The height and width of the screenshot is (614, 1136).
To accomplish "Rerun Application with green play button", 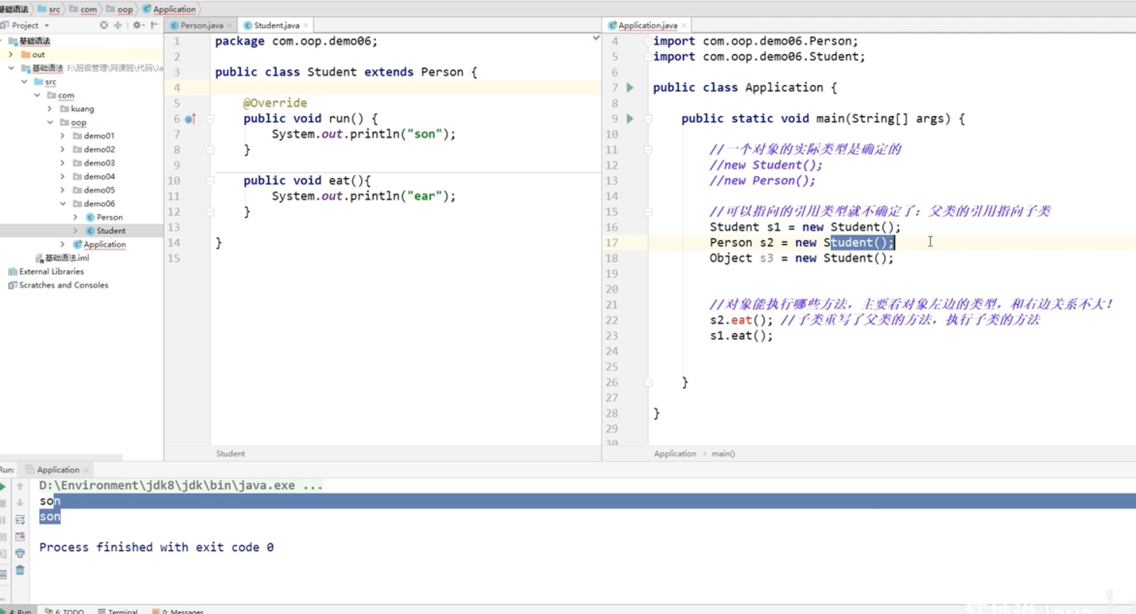I will pos(3,487).
